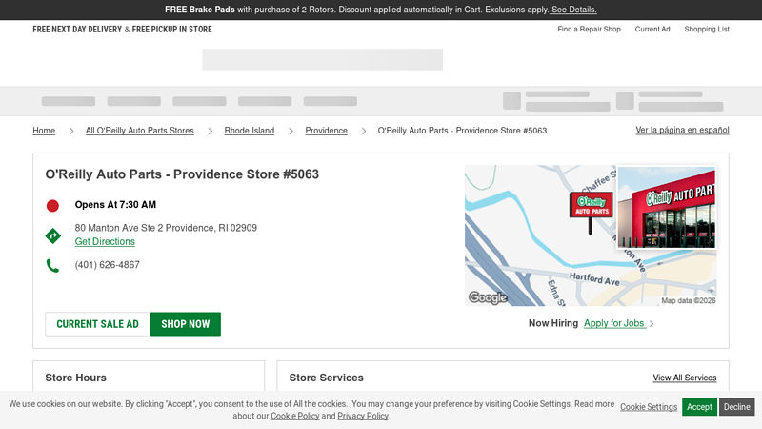Open the Cookie Policy link
Viewport: 762px width, 429px height.
tap(295, 416)
